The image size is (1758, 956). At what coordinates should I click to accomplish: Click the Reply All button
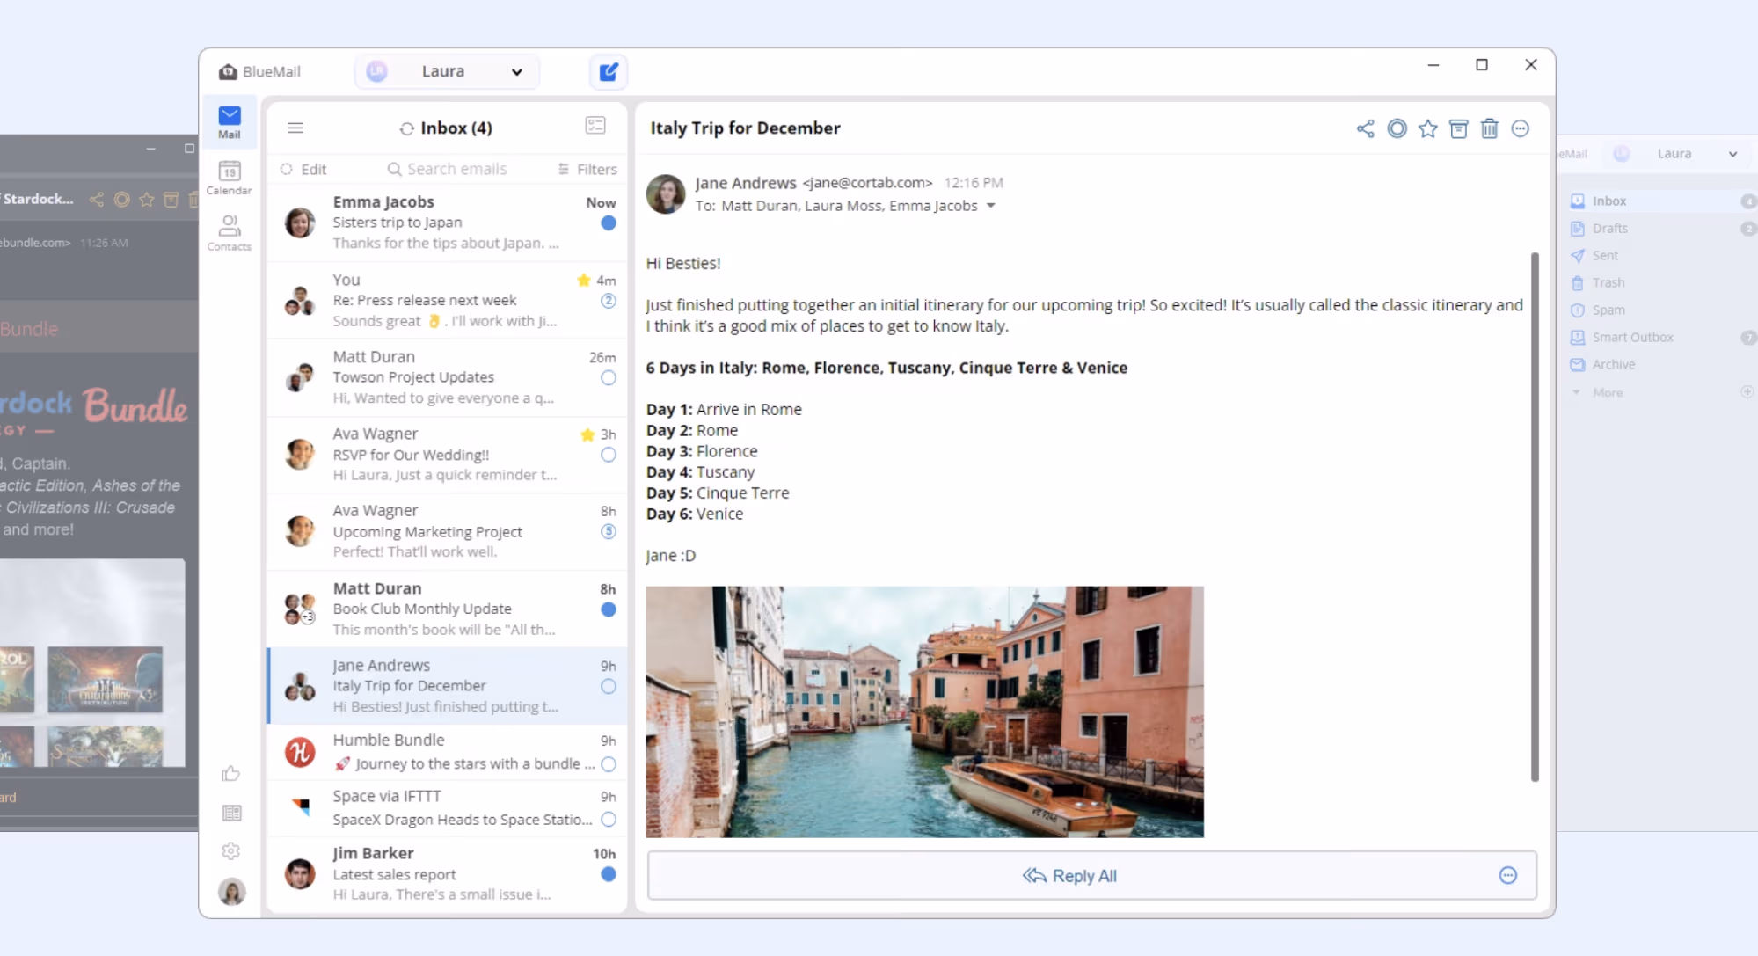[1069, 875]
